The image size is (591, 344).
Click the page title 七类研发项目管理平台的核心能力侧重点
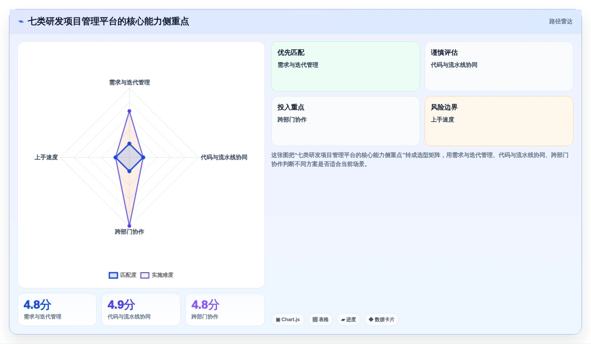tap(108, 22)
